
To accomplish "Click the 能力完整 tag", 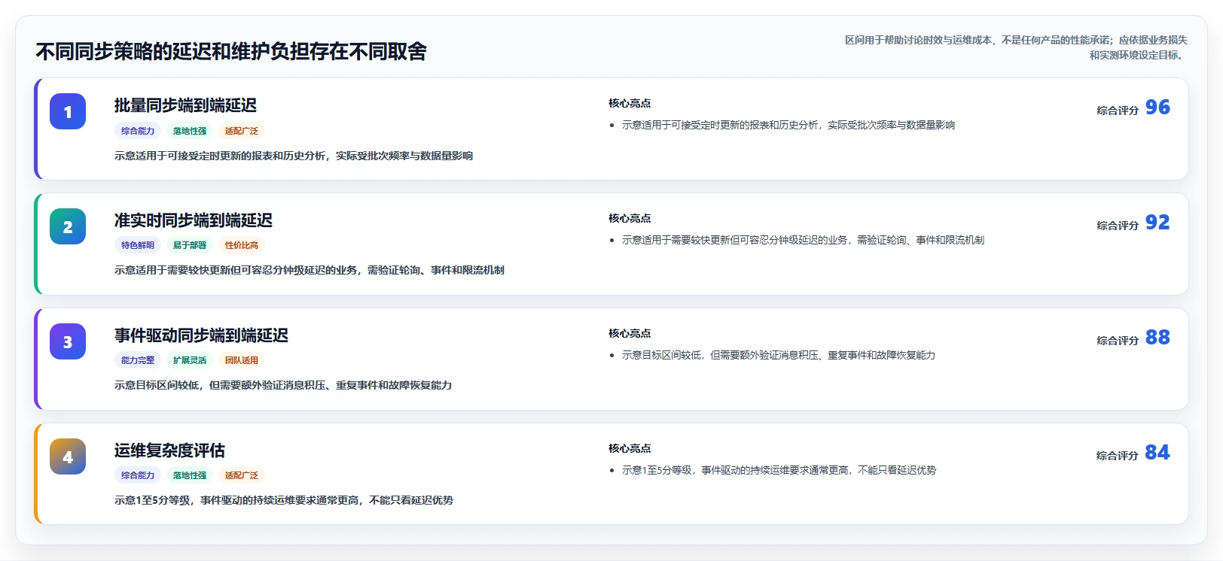I will click(138, 360).
